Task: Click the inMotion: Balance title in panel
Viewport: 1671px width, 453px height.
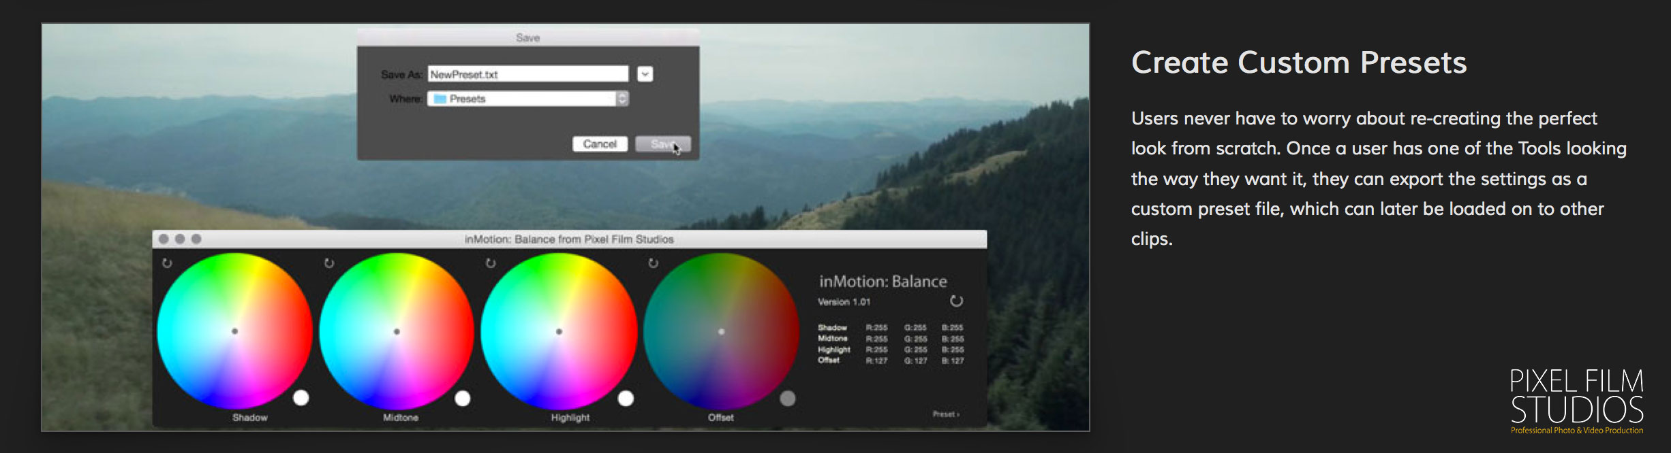Action: 883,281
